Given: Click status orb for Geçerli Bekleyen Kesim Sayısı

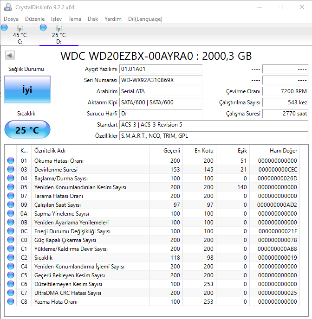Looking at the screenshot, I should point(11,275).
